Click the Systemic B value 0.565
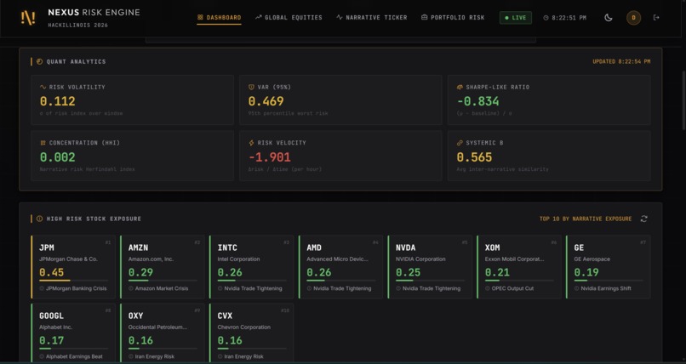 coord(474,157)
